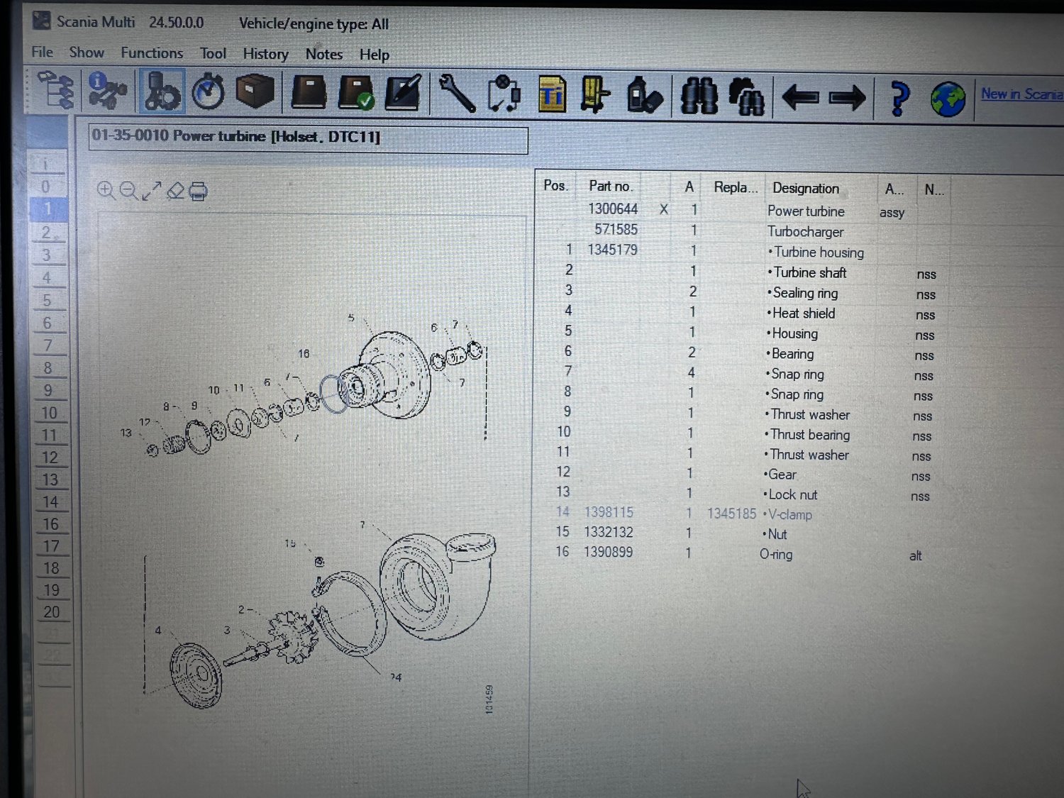The image size is (1064, 798).
Task: Open the Tool menu
Action: click(x=213, y=53)
